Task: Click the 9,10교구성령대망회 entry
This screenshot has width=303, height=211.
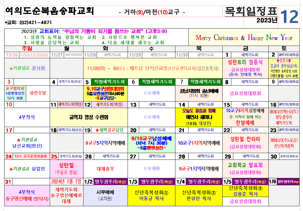Action: 105,89
